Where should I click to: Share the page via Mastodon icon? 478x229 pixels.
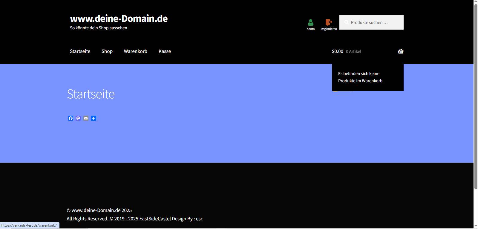tap(78, 118)
